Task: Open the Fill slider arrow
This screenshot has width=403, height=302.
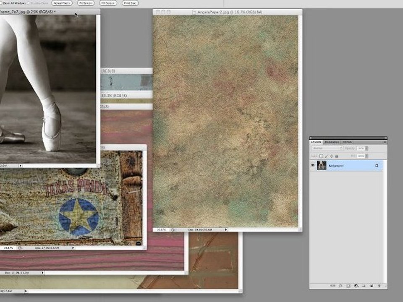Action: pos(367,156)
